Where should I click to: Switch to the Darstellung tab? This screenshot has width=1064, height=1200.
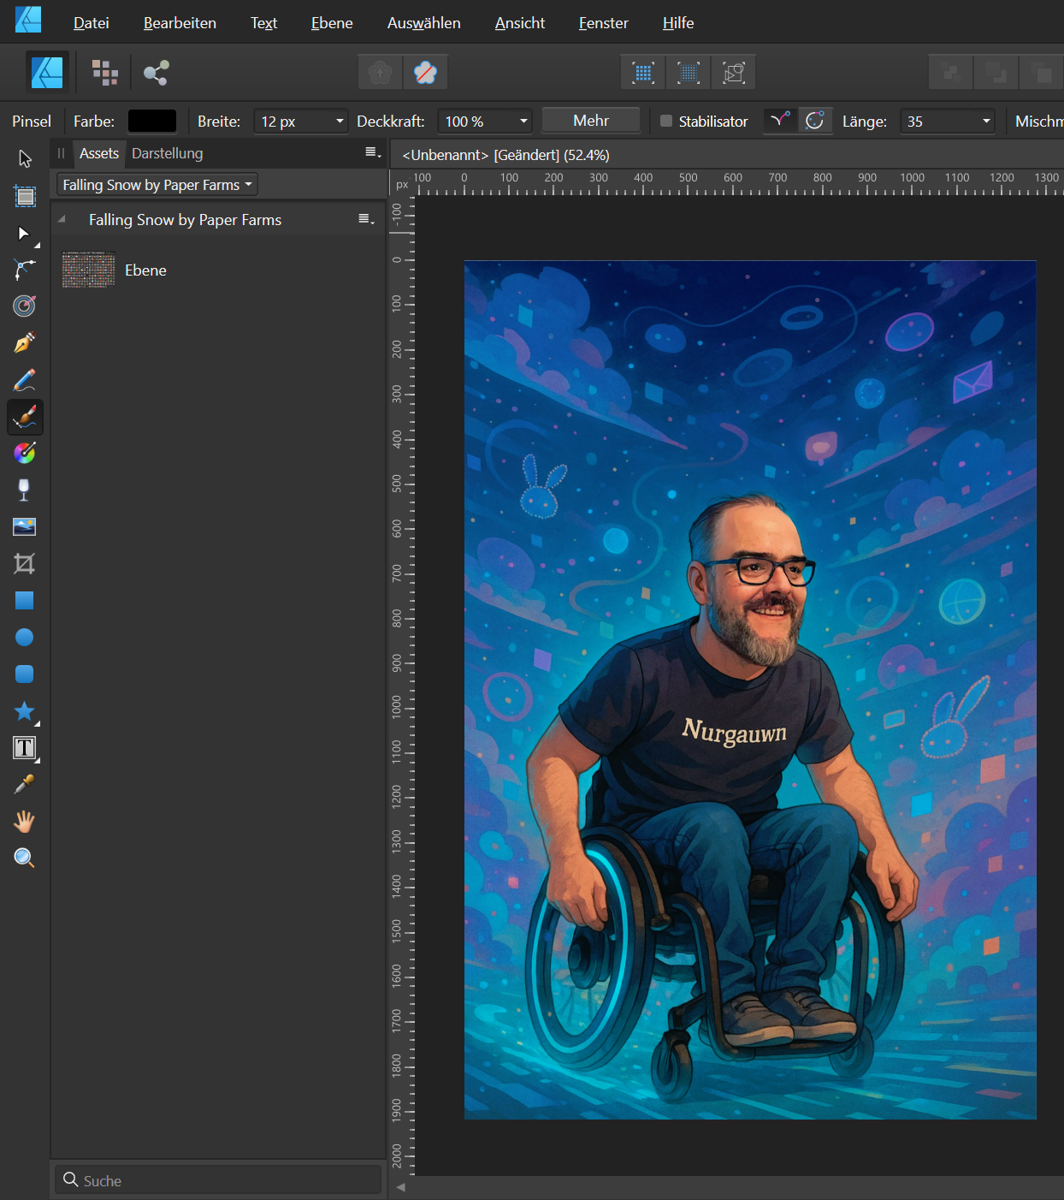[x=167, y=153]
